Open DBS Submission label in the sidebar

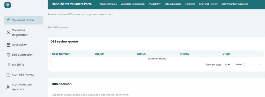pyautogui.click(x=23, y=55)
